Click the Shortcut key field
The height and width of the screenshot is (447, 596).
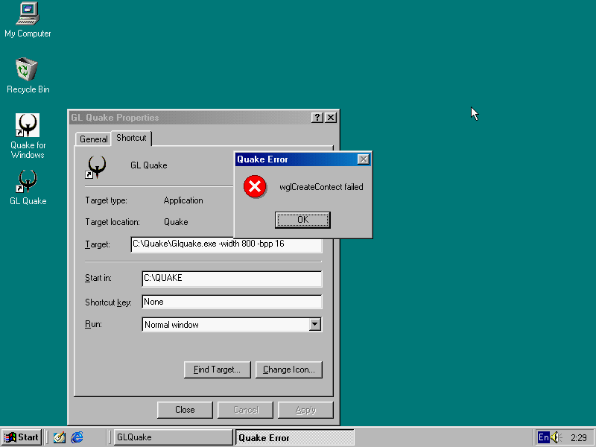(x=232, y=302)
